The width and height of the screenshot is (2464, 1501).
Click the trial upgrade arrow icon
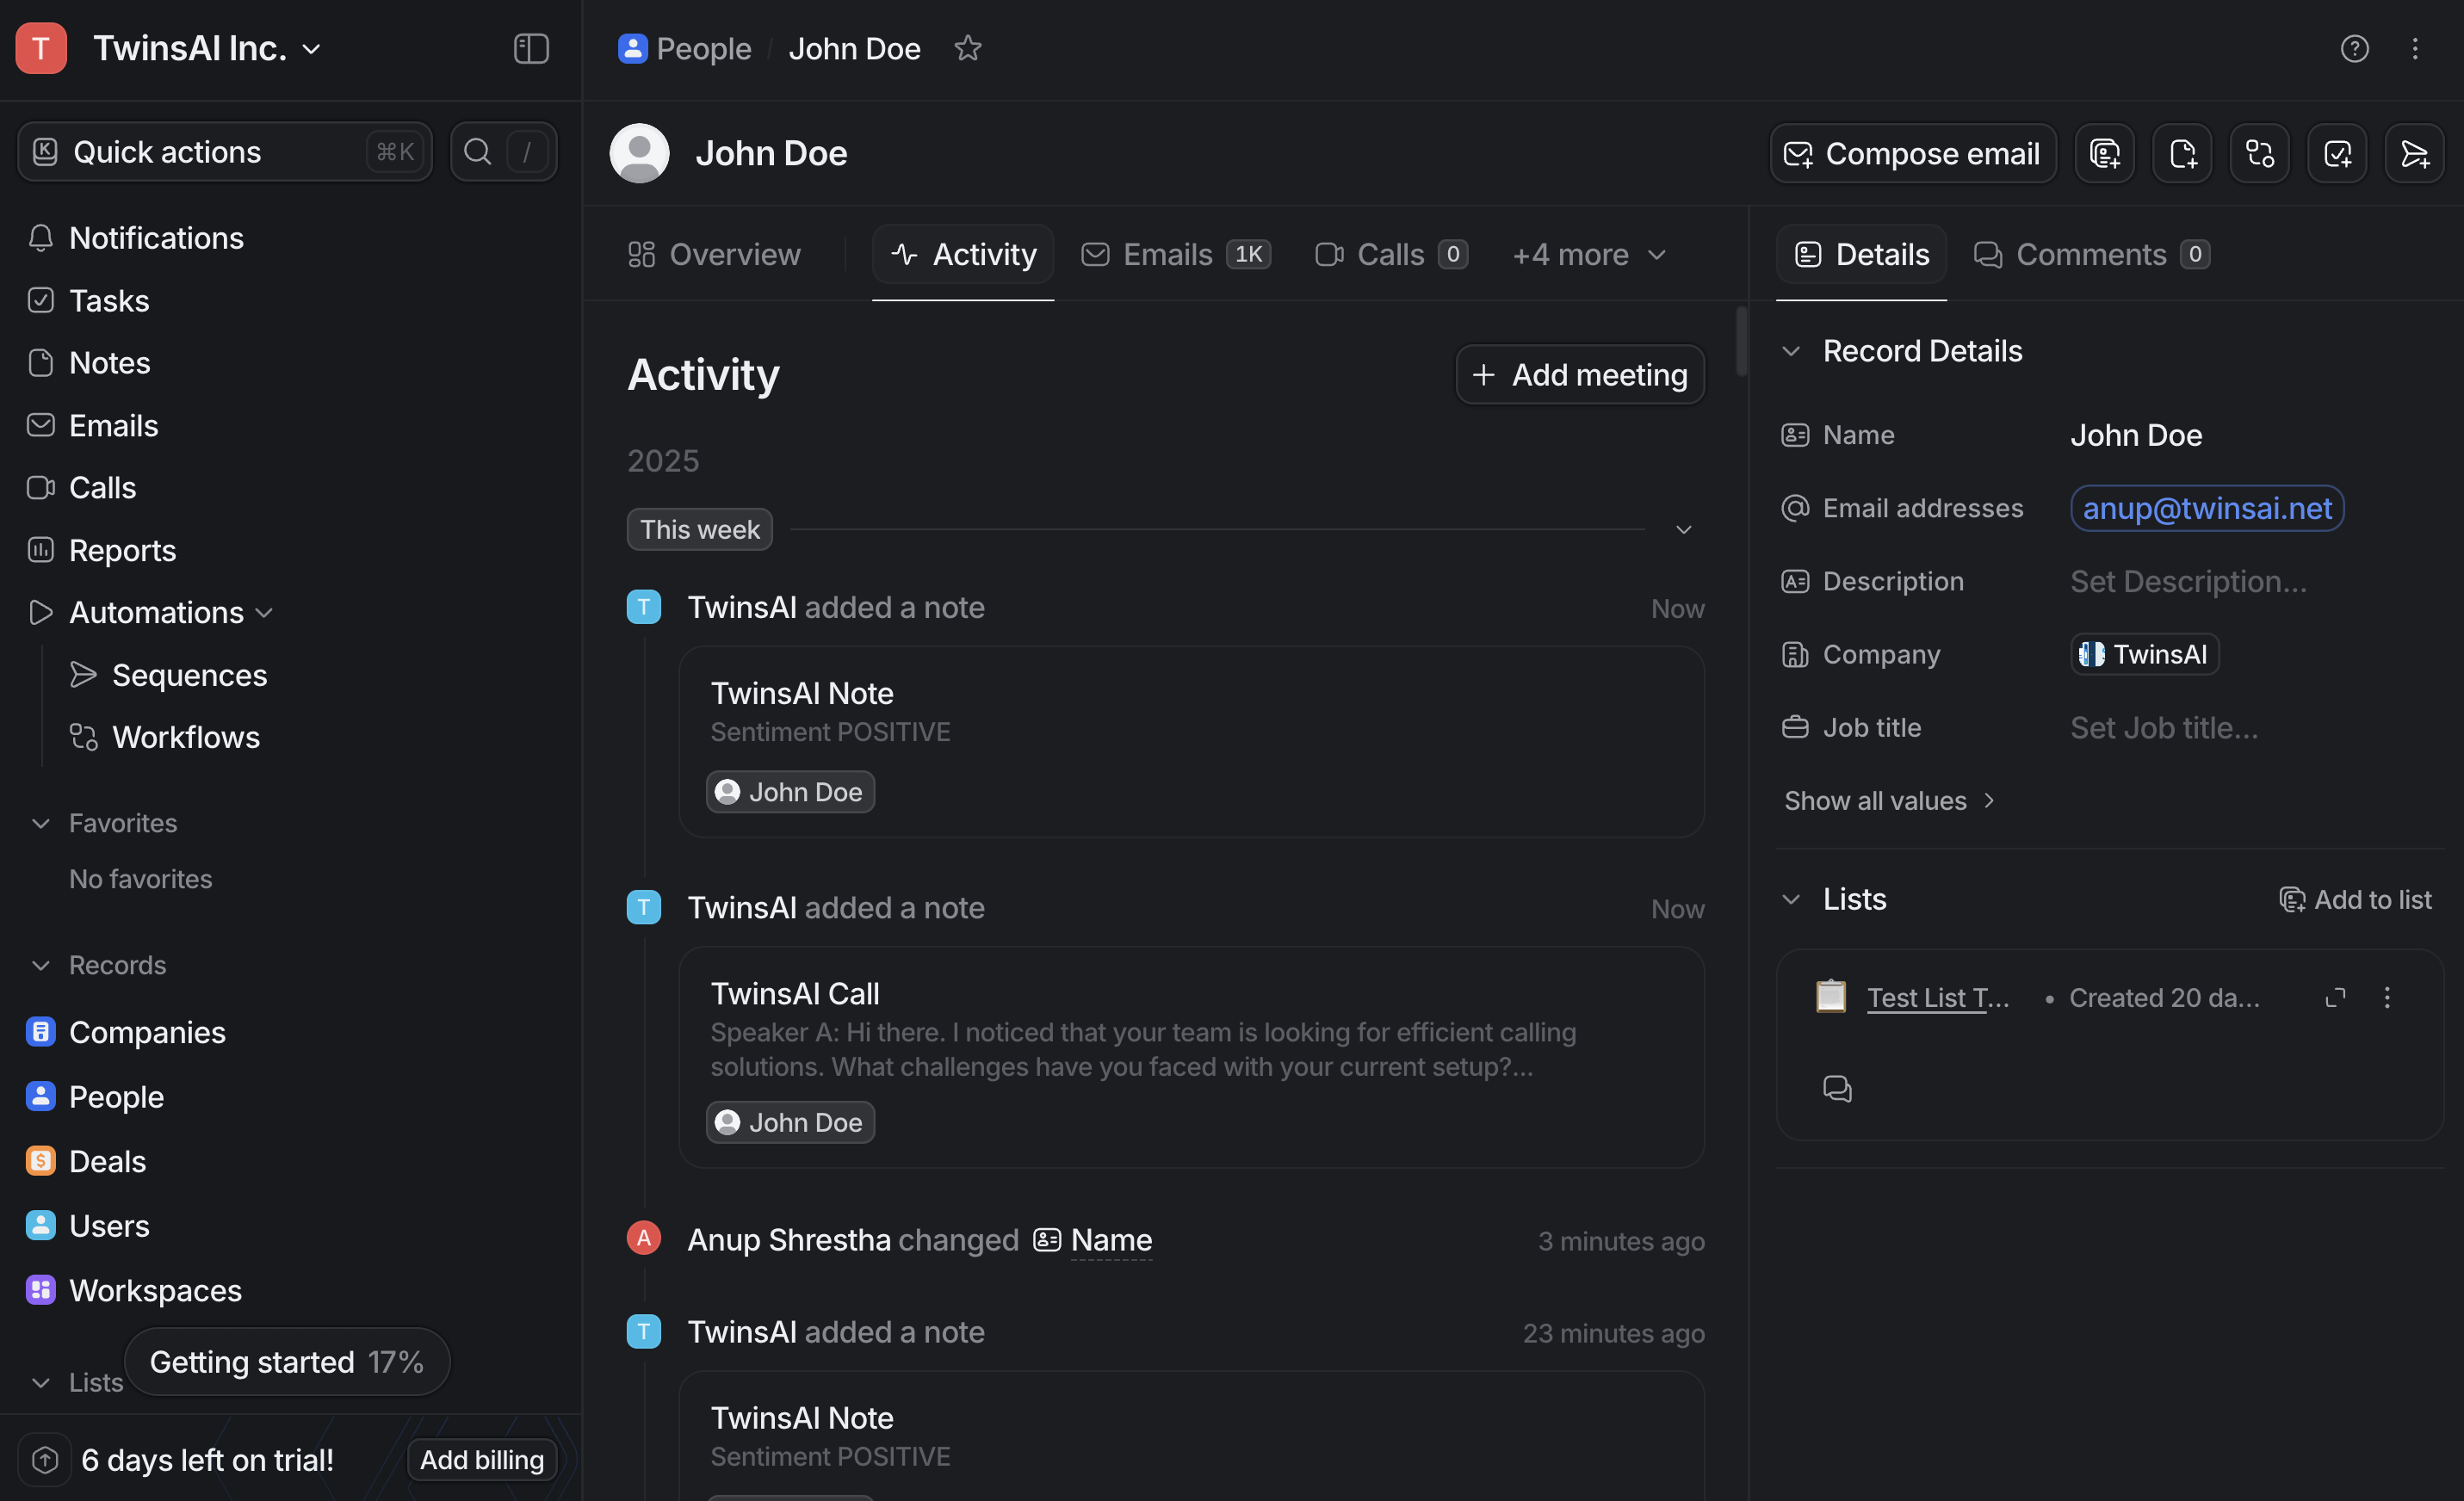click(45, 1460)
